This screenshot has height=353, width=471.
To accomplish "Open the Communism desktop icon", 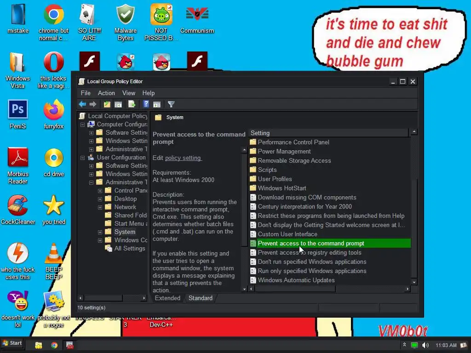I will 197,19.
